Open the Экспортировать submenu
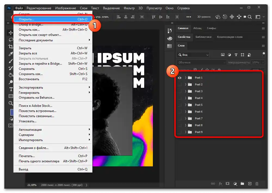272x193 pixels. tap(53, 88)
